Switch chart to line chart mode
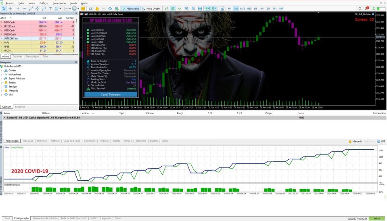This screenshot has width=387, height=221. [x=179, y=8]
